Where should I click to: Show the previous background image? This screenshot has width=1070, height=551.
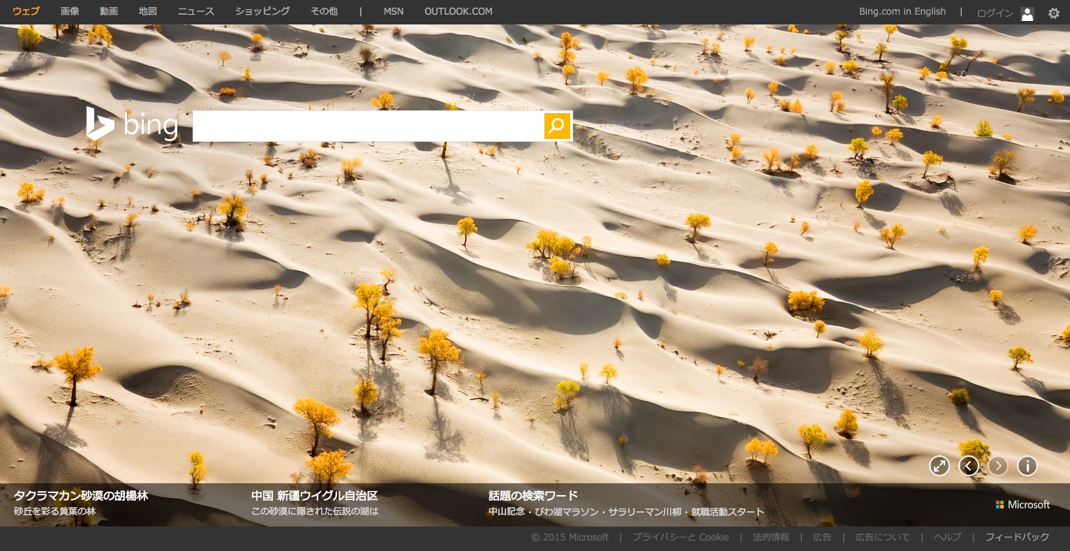[x=968, y=466]
